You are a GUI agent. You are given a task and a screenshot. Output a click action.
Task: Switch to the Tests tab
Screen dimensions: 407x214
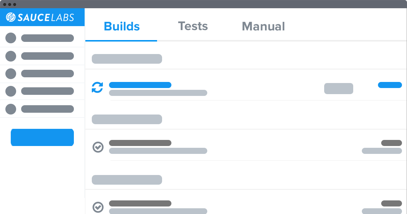193,26
